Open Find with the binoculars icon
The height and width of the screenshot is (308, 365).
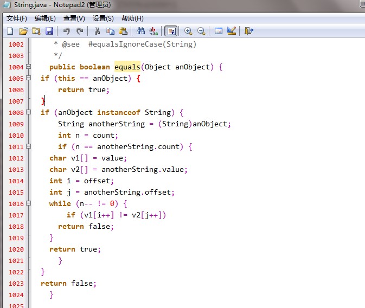(x=140, y=31)
